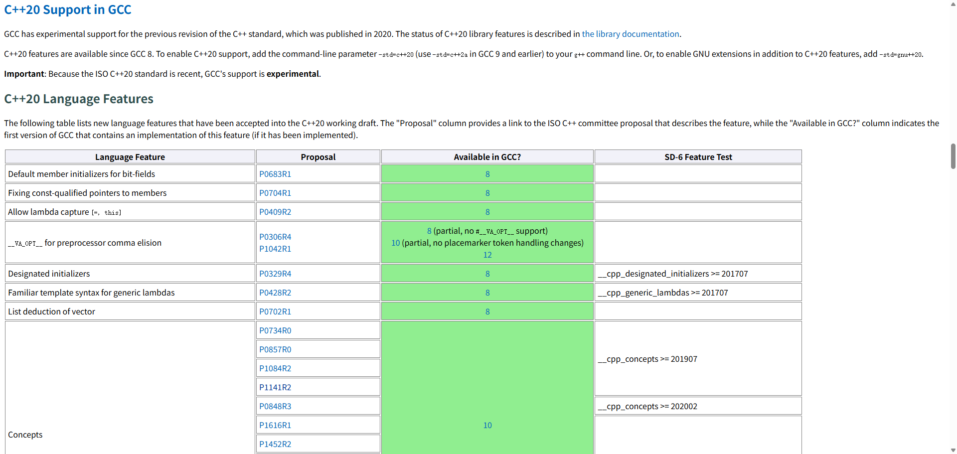Screen dimensions: 957x454
Task: Click the scrollbar up arrow
Action: tap(953, 3)
